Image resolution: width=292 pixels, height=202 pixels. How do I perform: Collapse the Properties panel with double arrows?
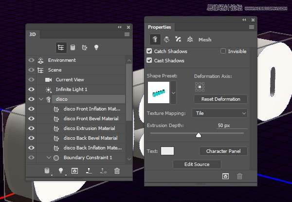coord(244,20)
